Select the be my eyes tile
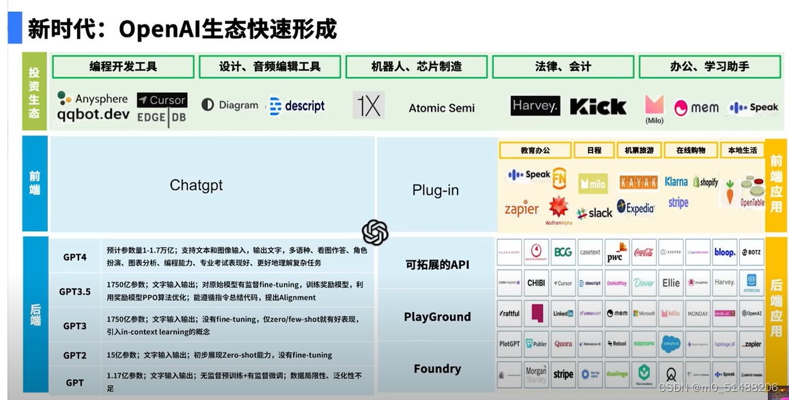 point(590,374)
